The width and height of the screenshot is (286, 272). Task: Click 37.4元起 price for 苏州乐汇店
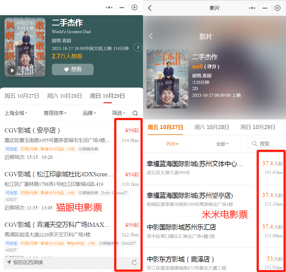point(272,227)
